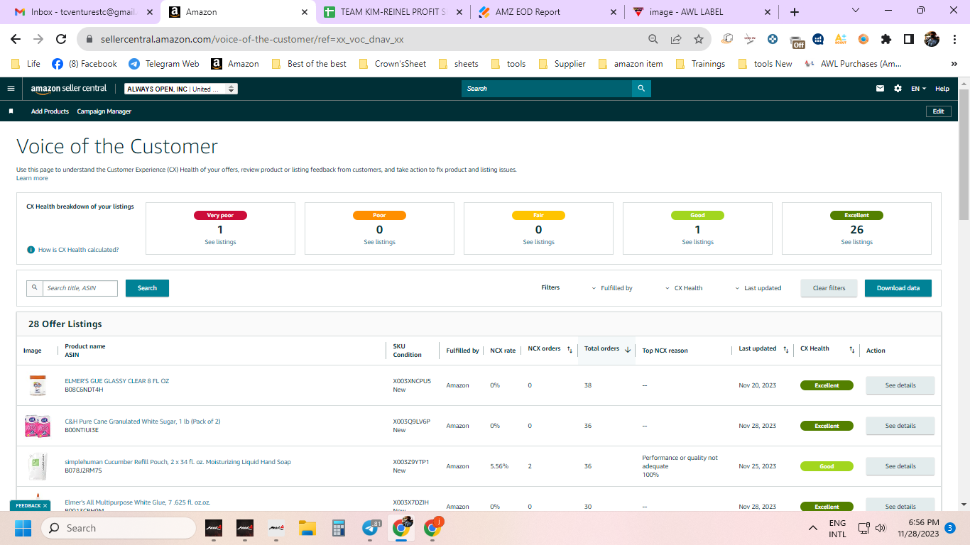Viewport: 970px width, 545px height.
Task: Open the Add Products menu item
Action: tap(50, 111)
